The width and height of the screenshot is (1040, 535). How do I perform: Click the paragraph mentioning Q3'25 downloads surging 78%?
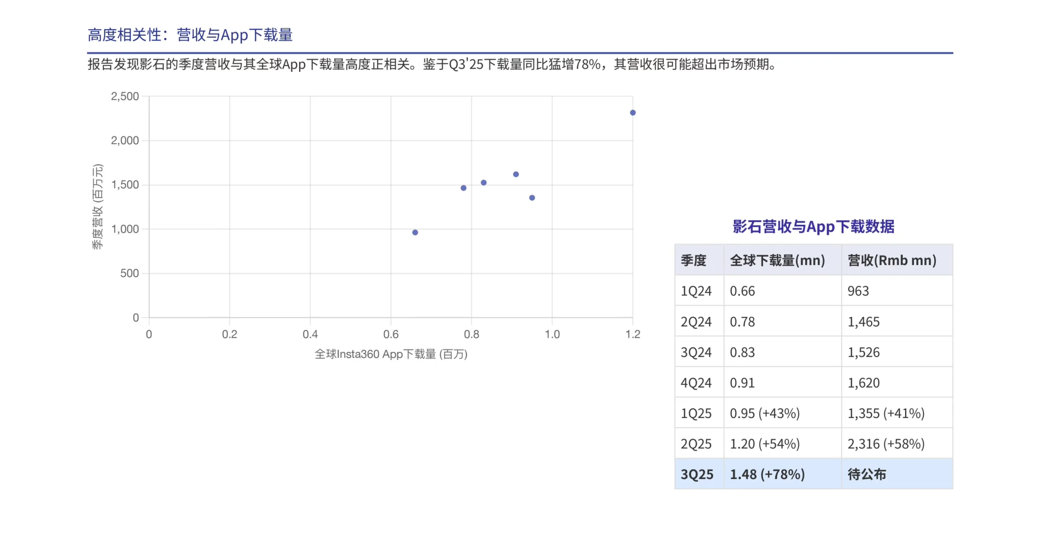430,63
